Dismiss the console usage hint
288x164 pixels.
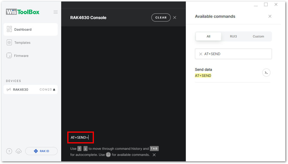[x=154, y=155]
